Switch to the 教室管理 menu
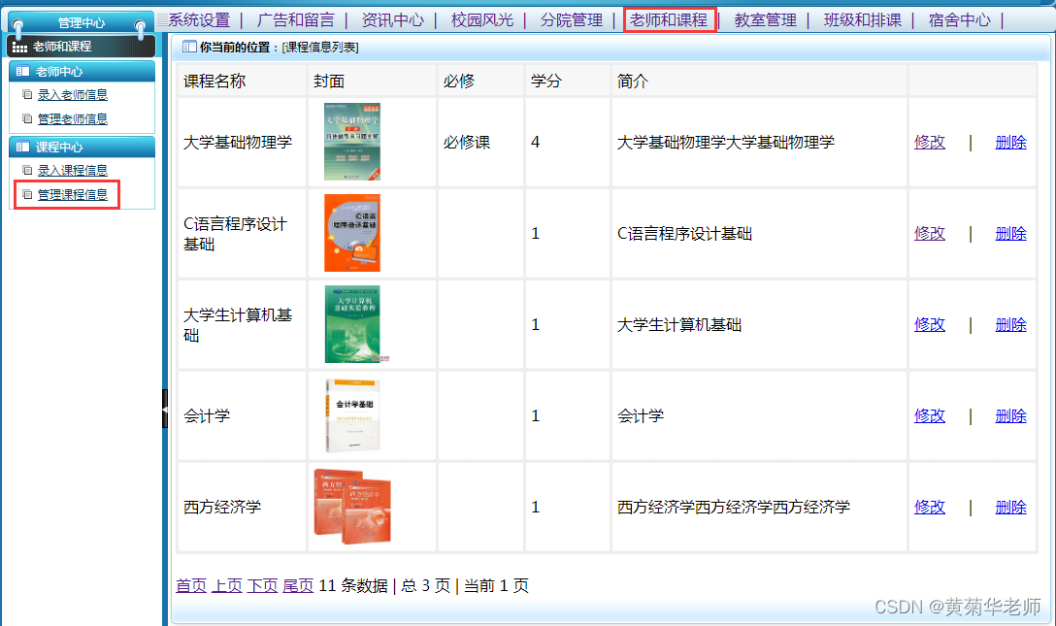1056x626 pixels. pos(766,18)
